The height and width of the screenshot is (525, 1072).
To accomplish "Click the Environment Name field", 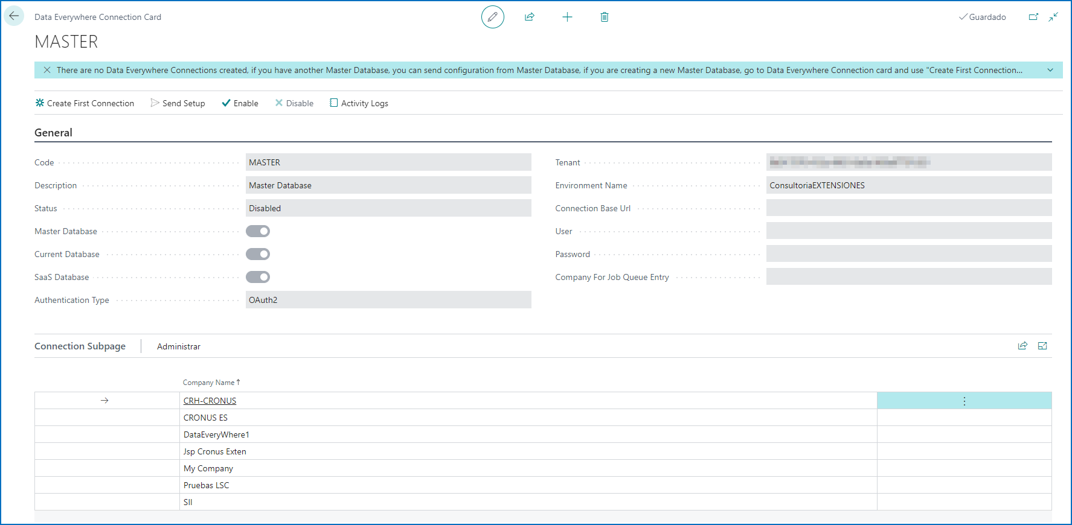I will tap(909, 185).
